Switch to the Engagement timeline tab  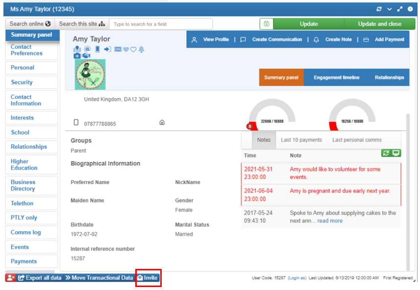click(336, 77)
